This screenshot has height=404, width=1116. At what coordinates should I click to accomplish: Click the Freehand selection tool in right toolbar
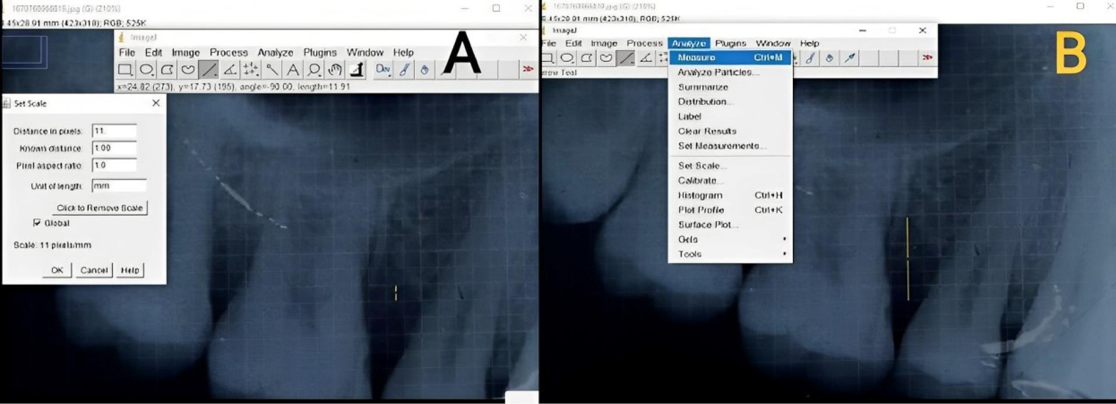pyautogui.click(x=606, y=58)
